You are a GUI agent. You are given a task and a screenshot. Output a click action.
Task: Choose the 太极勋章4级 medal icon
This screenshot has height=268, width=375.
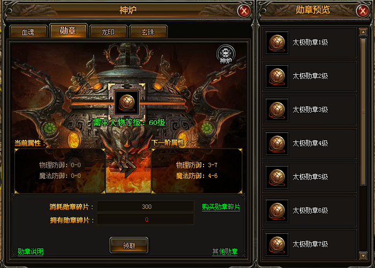point(277,144)
